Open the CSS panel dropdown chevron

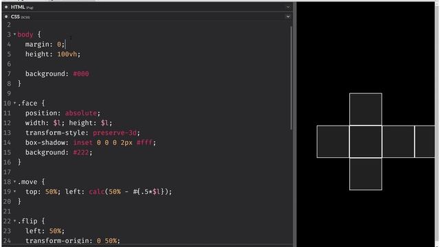click(288, 16)
